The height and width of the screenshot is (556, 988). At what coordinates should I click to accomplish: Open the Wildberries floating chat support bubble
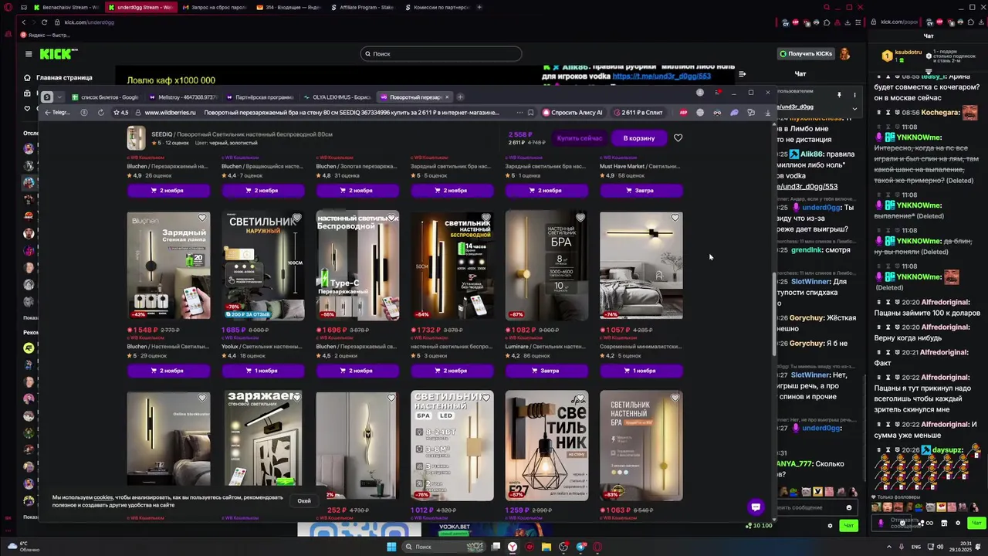(x=756, y=507)
